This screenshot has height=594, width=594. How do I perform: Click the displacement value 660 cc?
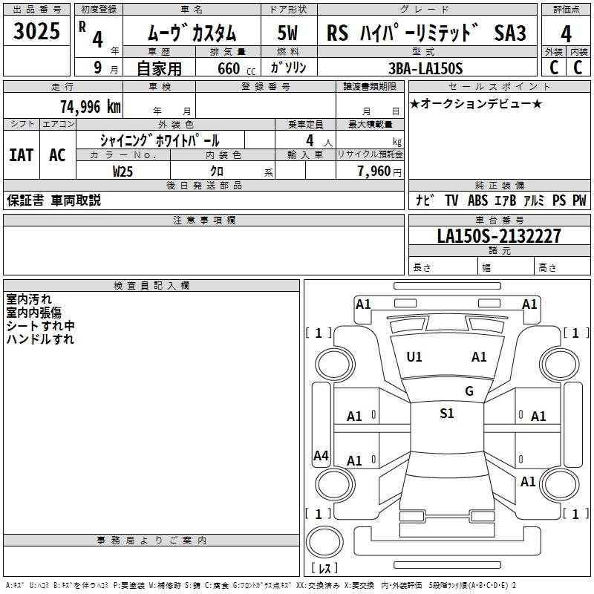[236, 68]
